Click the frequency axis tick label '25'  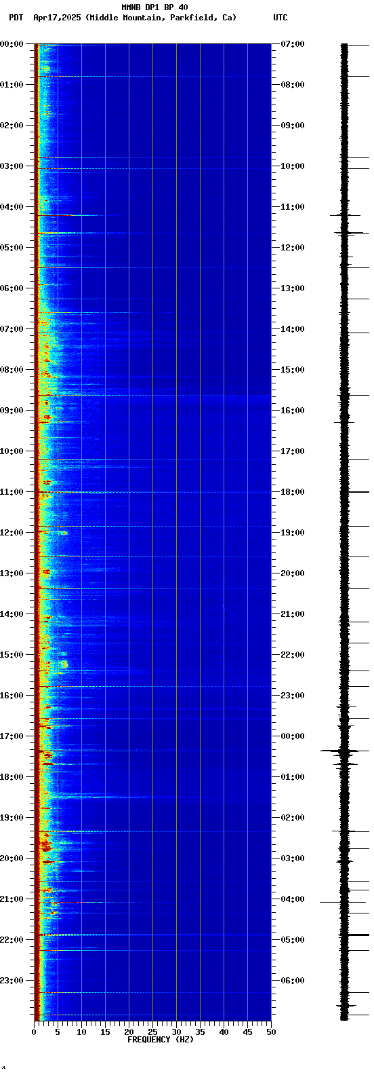coord(152,1032)
